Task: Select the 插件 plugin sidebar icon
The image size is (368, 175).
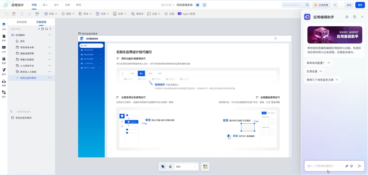Action: (x=4, y=94)
